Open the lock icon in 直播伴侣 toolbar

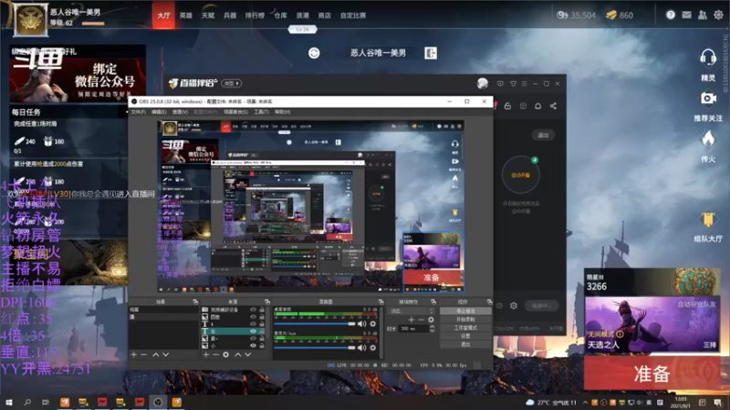[x=507, y=106]
